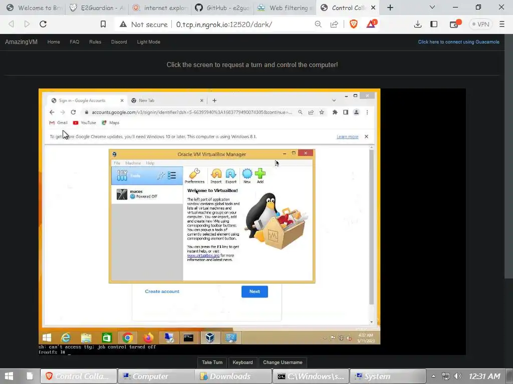Open the tab search dropdown chevron
The image size is (513, 384).
coord(432,7)
